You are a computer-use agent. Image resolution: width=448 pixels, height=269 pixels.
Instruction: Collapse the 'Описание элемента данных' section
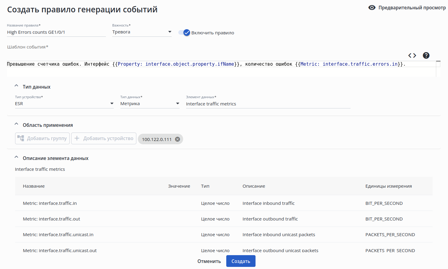(17, 158)
